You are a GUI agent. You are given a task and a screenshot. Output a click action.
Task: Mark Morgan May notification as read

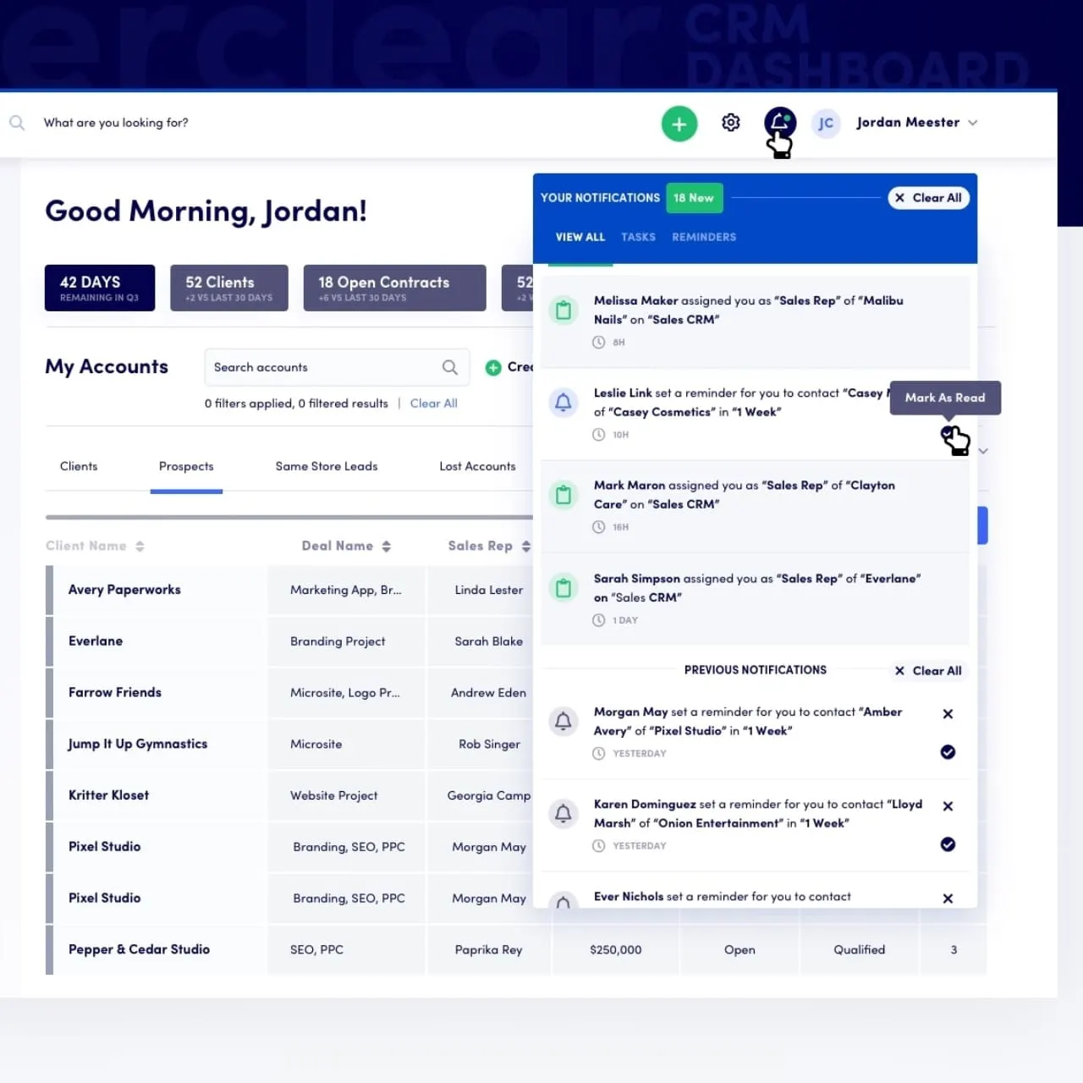tap(948, 752)
